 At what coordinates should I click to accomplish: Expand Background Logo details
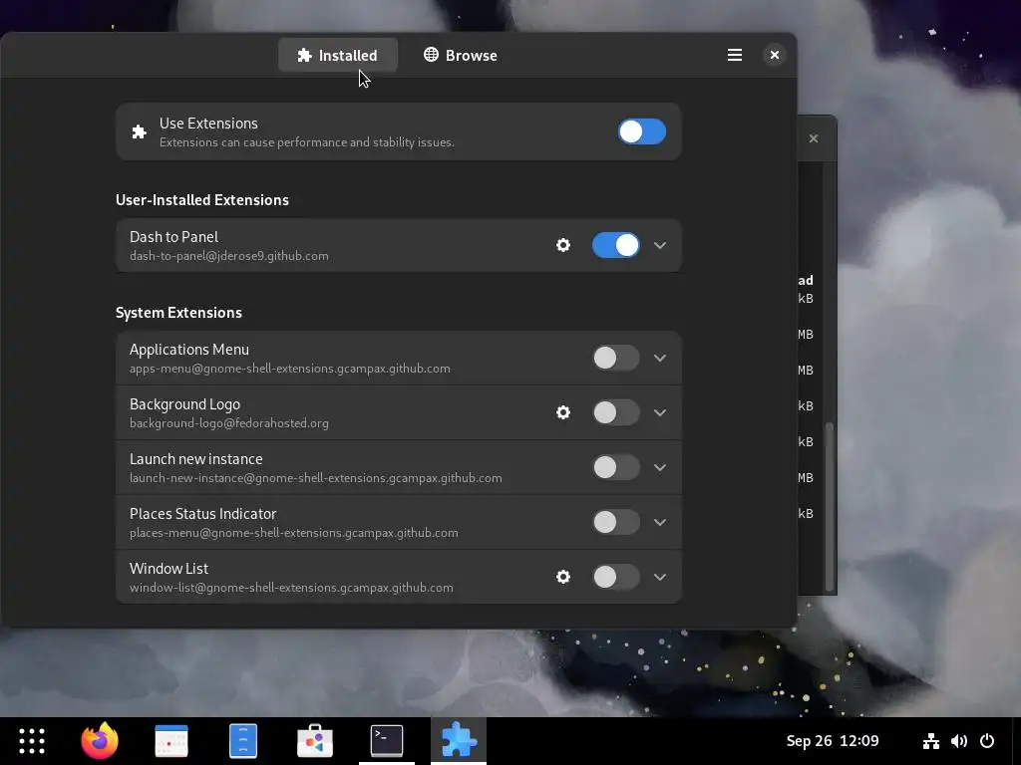(660, 412)
